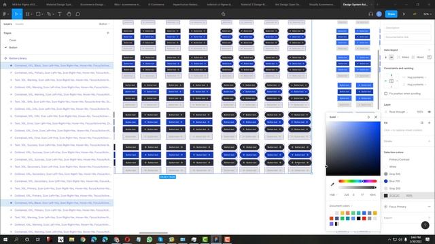Screen dimensions: 435x244
Task: Click the style droplet icon in color picker
Action: pyautogui.click(x=368, y=117)
